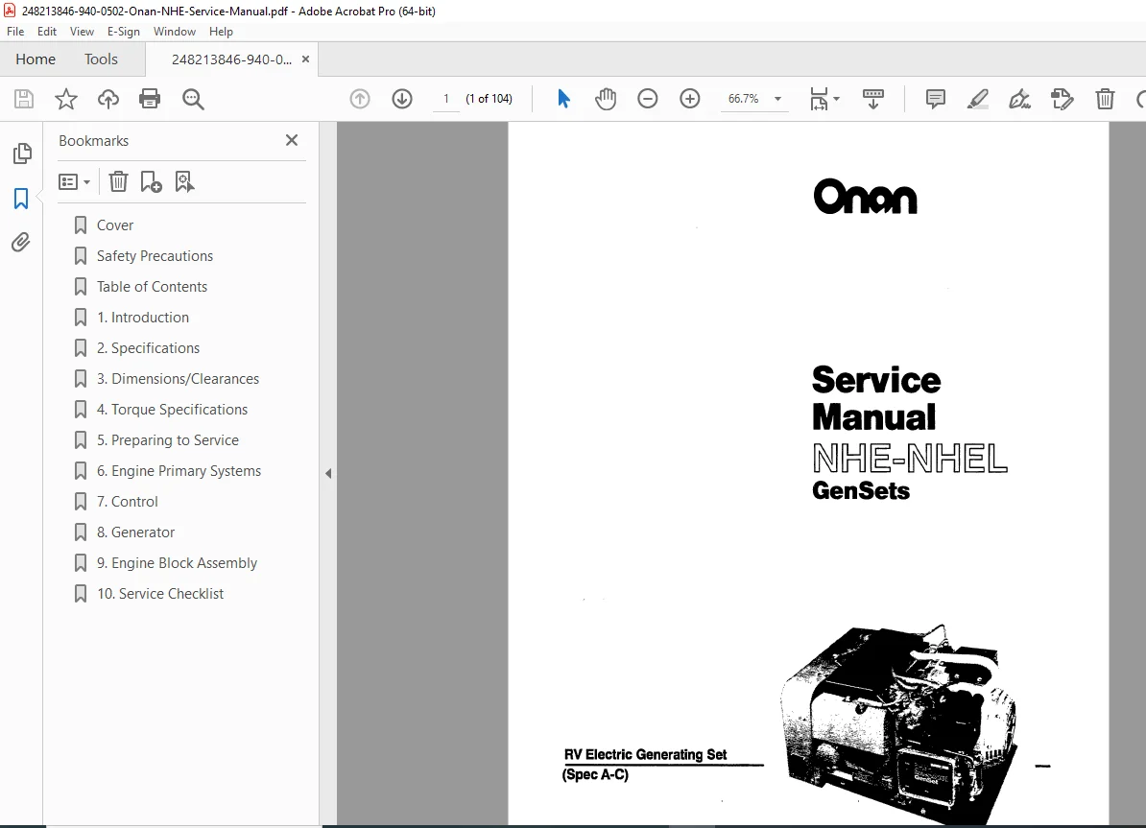Viewport: 1146px width, 828px height.
Task: Open the zoom level dropdown arrow
Action: (x=777, y=99)
